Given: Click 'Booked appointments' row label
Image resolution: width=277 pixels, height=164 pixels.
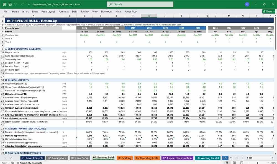Looking at the screenshot, I should pos(16,135).
